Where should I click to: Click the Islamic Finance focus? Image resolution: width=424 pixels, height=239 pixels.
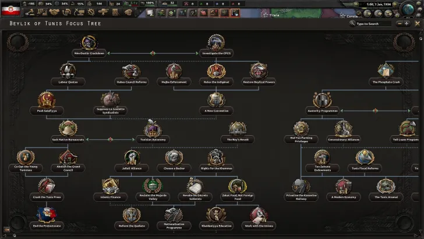point(110,187)
